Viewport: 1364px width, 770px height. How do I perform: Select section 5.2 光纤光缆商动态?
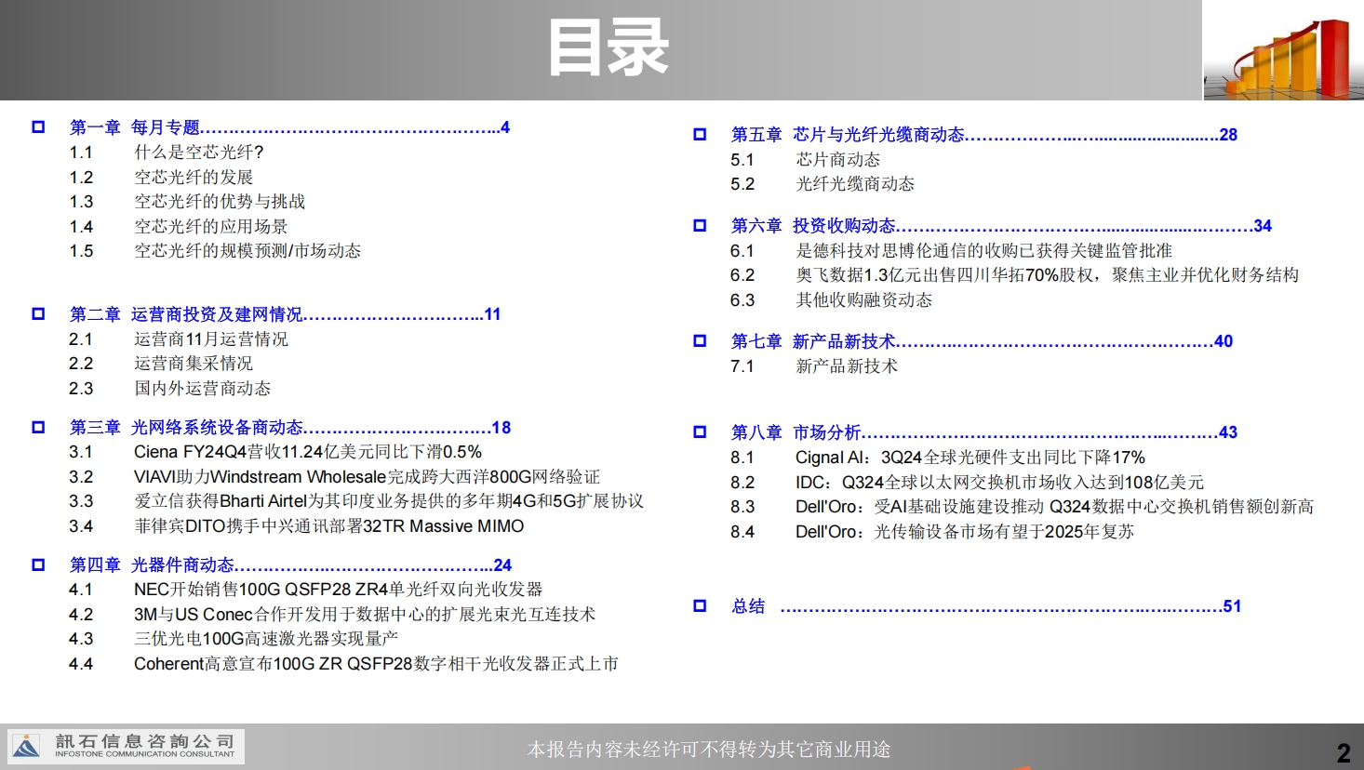click(854, 184)
